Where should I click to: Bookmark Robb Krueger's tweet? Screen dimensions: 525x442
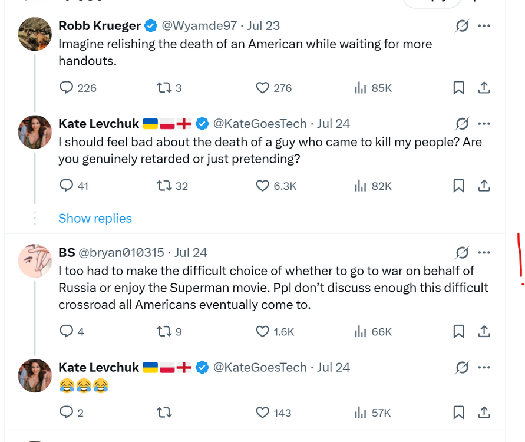click(458, 88)
